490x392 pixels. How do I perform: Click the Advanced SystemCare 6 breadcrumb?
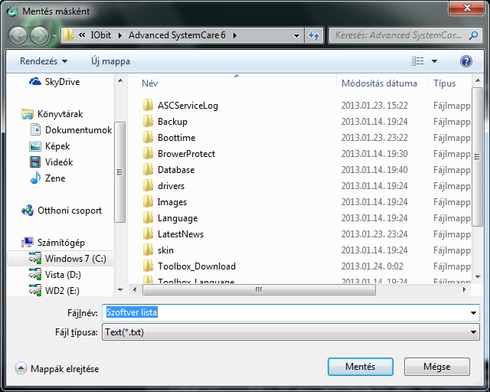(x=177, y=35)
